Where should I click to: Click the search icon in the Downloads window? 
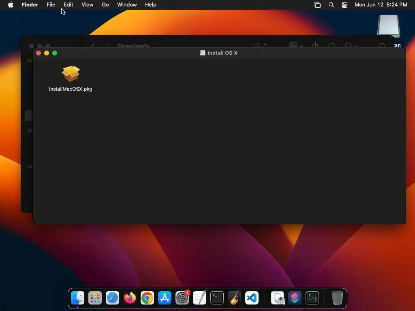tap(382, 45)
